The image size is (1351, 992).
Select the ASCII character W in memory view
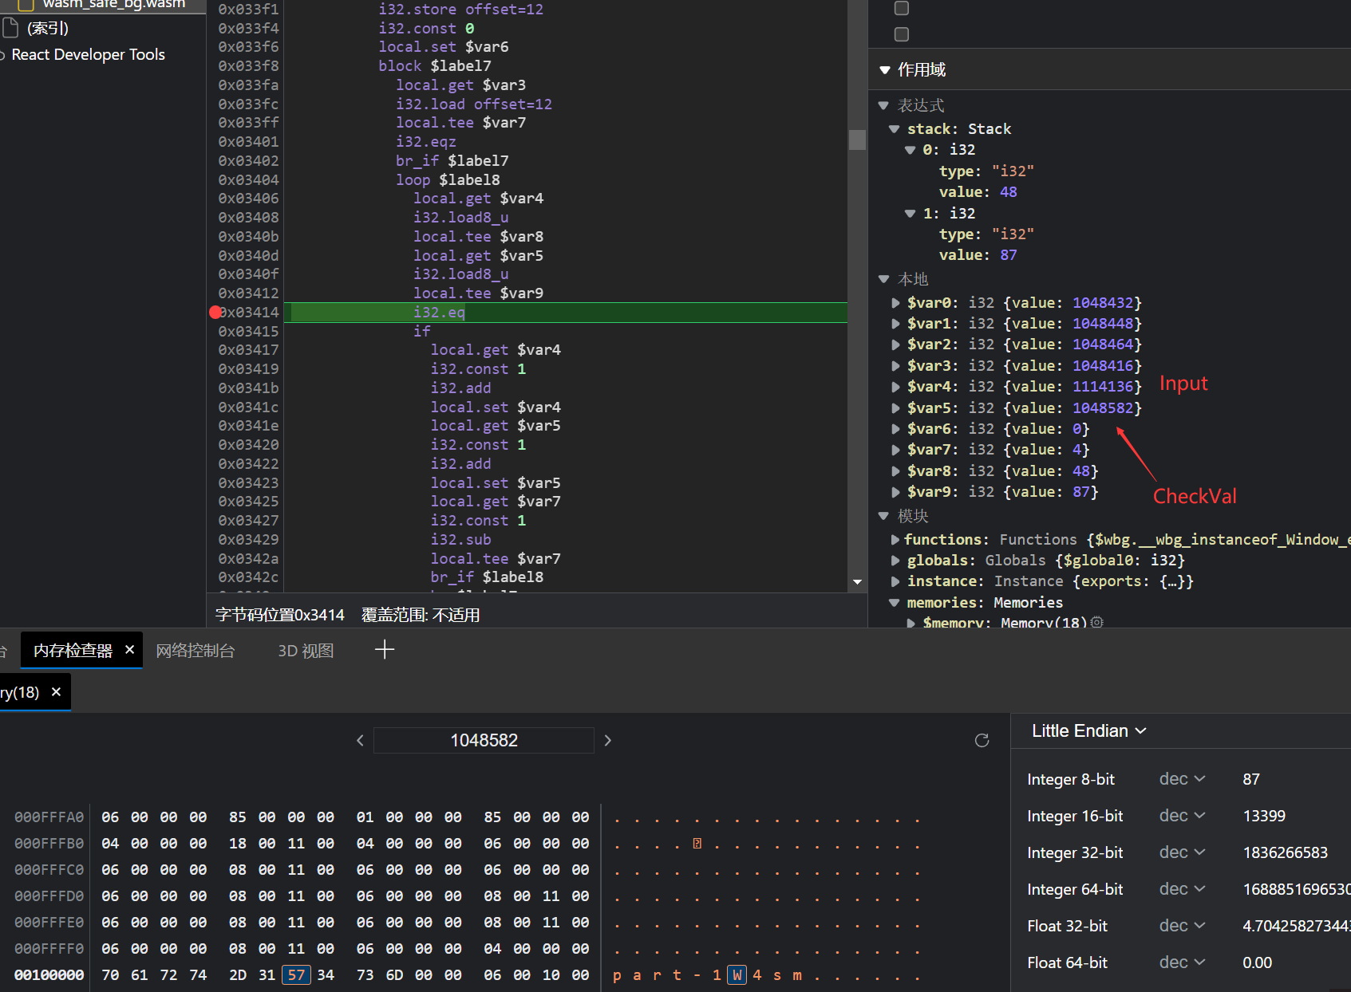pyautogui.click(x=737, y=975)
